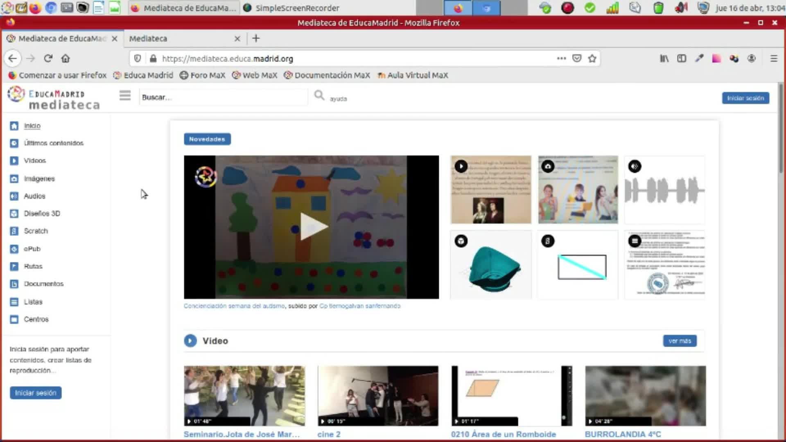The image size is (786, 442).
Task: Open the ePub section in sidebar
Action: (x=32, y=249)
